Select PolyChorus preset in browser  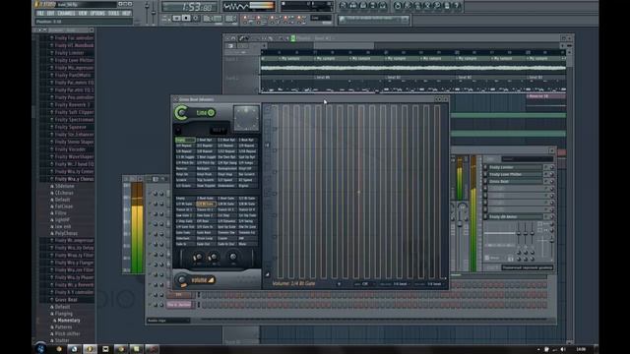click(x=66, y=233)
